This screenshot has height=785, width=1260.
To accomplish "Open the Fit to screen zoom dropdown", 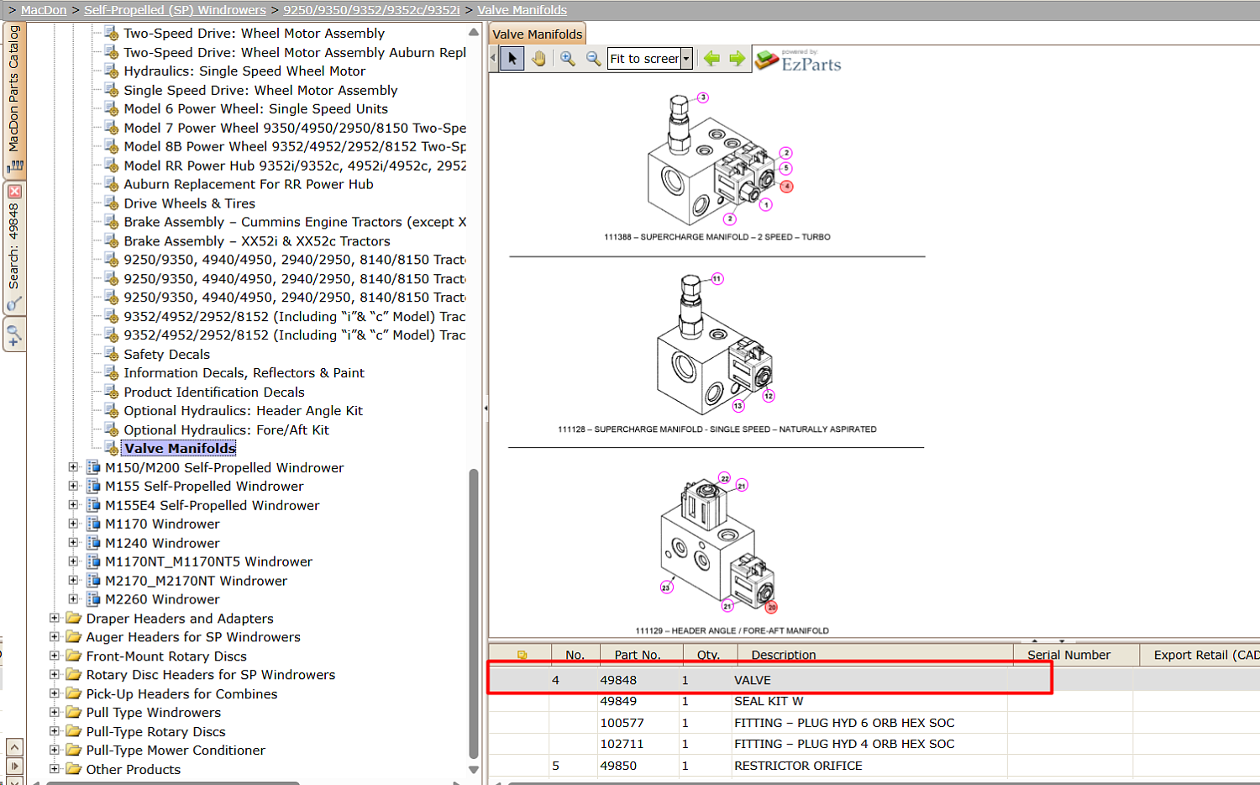I will tap(686, 58).
